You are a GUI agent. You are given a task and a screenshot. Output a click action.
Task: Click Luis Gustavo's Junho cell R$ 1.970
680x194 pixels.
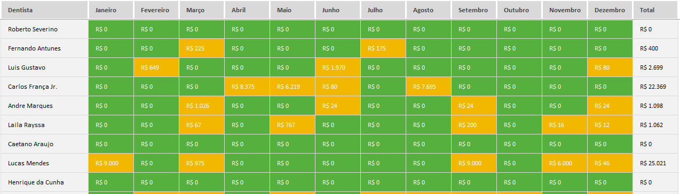coord(338,68)
